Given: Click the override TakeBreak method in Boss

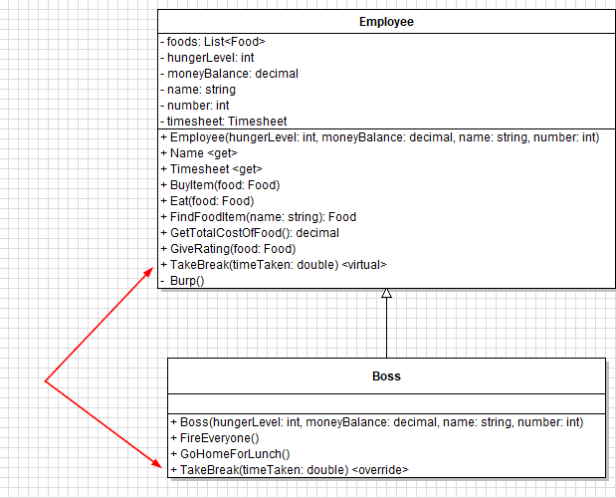Looking at the screenshot, I should tap(289, 469).
